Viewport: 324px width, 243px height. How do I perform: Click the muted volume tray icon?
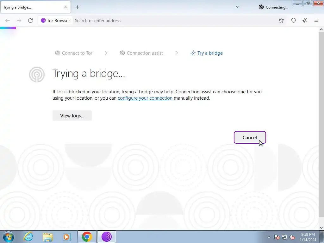(292, 237)
